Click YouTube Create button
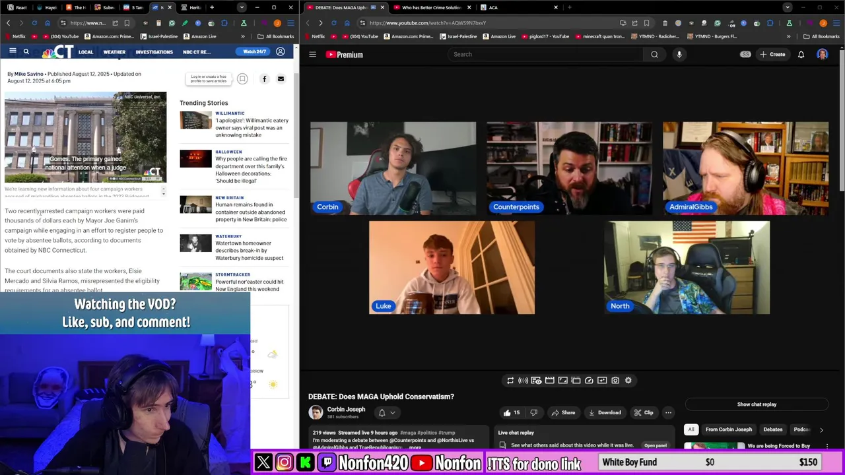845x475 pixels. tap(772, 55)
